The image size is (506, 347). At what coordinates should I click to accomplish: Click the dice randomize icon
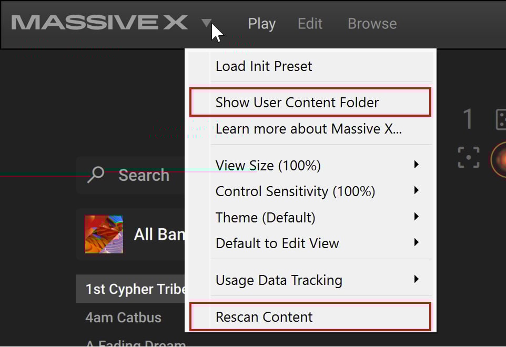pyautogui.click(x=501, y=120)
